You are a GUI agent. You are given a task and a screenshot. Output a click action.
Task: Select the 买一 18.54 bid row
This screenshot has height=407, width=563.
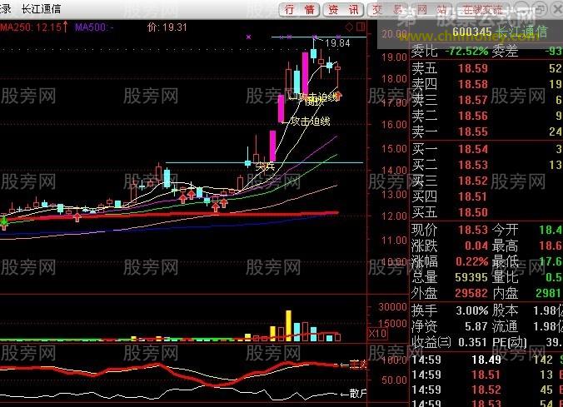coord(486,149)
